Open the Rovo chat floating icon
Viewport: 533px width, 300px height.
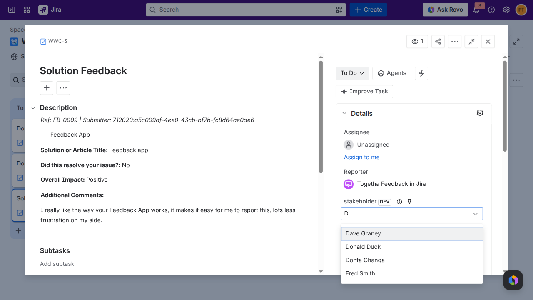click(513, 280)
